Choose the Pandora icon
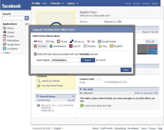The width and height of the screenshot is (164, 130). point(85,46)
